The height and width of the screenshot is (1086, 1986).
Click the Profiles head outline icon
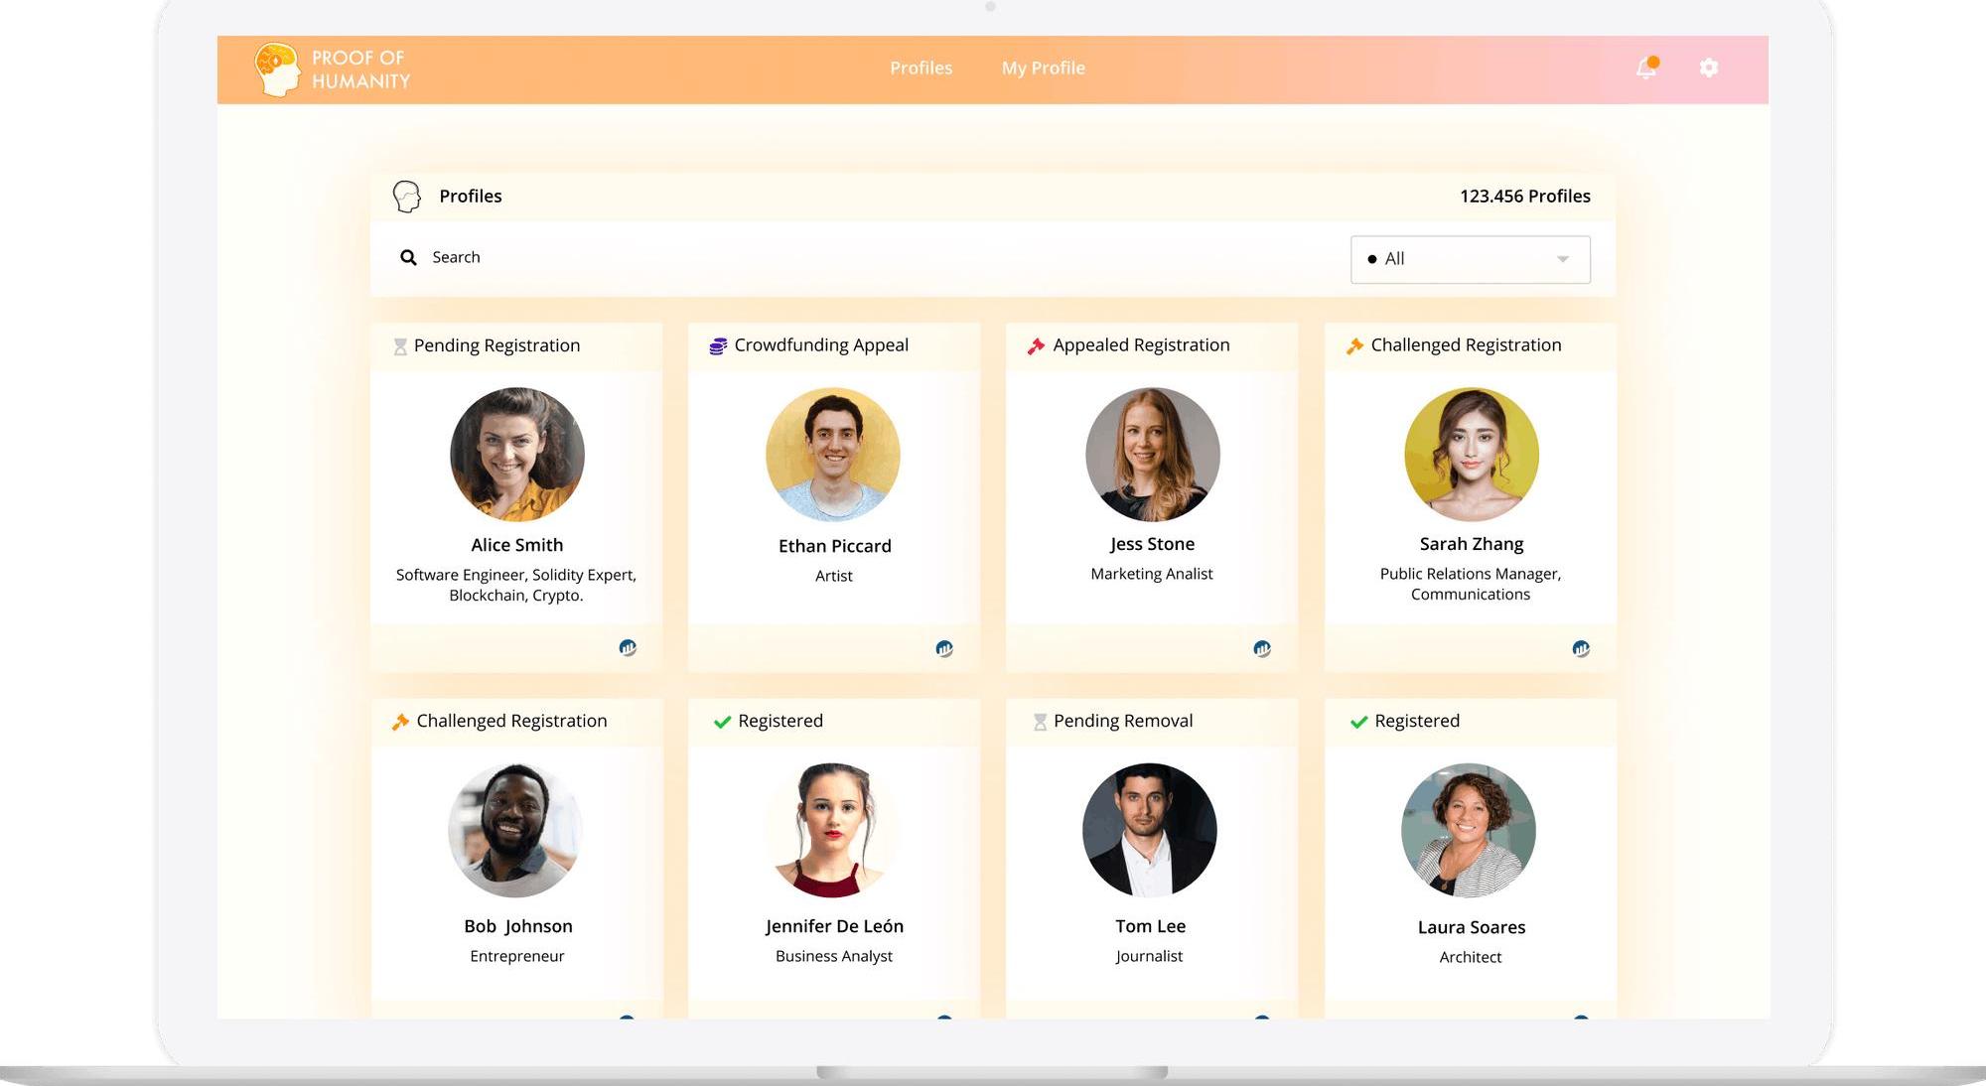click(406, 197)
